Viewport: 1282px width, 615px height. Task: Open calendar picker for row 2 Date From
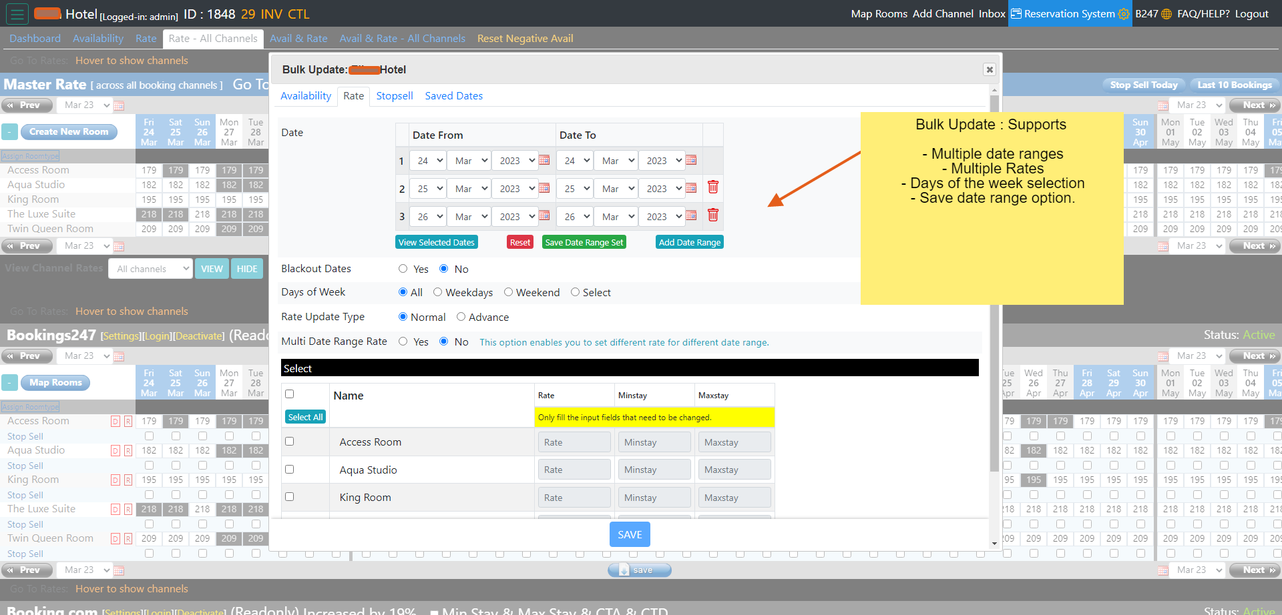point(544,188)
